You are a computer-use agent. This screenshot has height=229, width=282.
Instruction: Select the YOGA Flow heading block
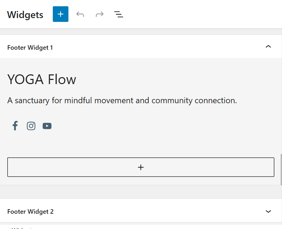(x=42, y=80)
